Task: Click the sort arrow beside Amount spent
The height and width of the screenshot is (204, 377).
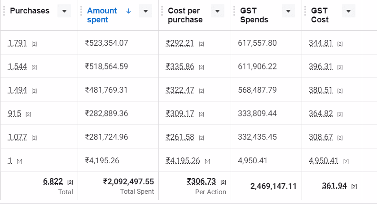Action: coord(129,11)
